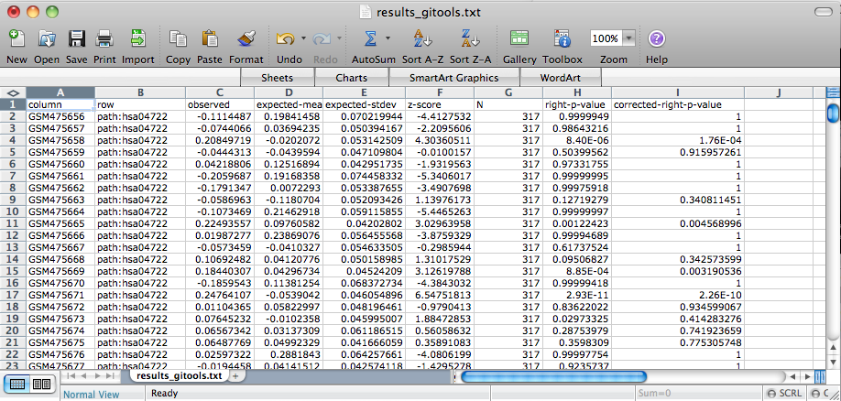Click cell value 0.22493557
The image size is (841, 401).
[x=219, y=223]
